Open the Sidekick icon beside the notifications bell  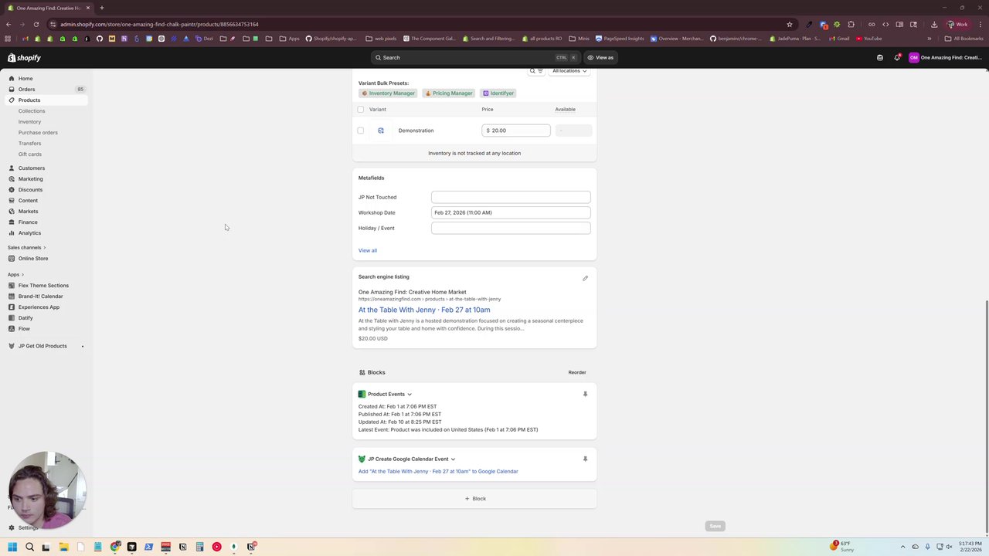[x=880, y=57]
